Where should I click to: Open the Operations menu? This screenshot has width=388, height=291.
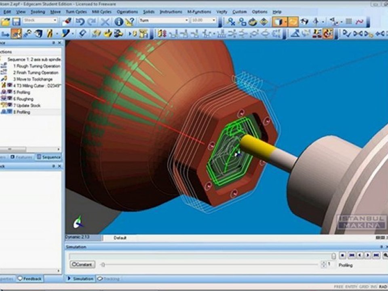(127, 12)
